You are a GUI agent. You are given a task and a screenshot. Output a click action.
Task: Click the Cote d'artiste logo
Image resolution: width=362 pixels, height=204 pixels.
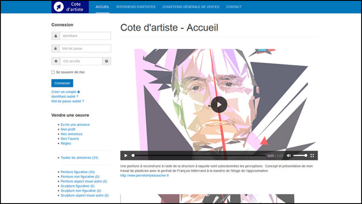pos(70,7)
